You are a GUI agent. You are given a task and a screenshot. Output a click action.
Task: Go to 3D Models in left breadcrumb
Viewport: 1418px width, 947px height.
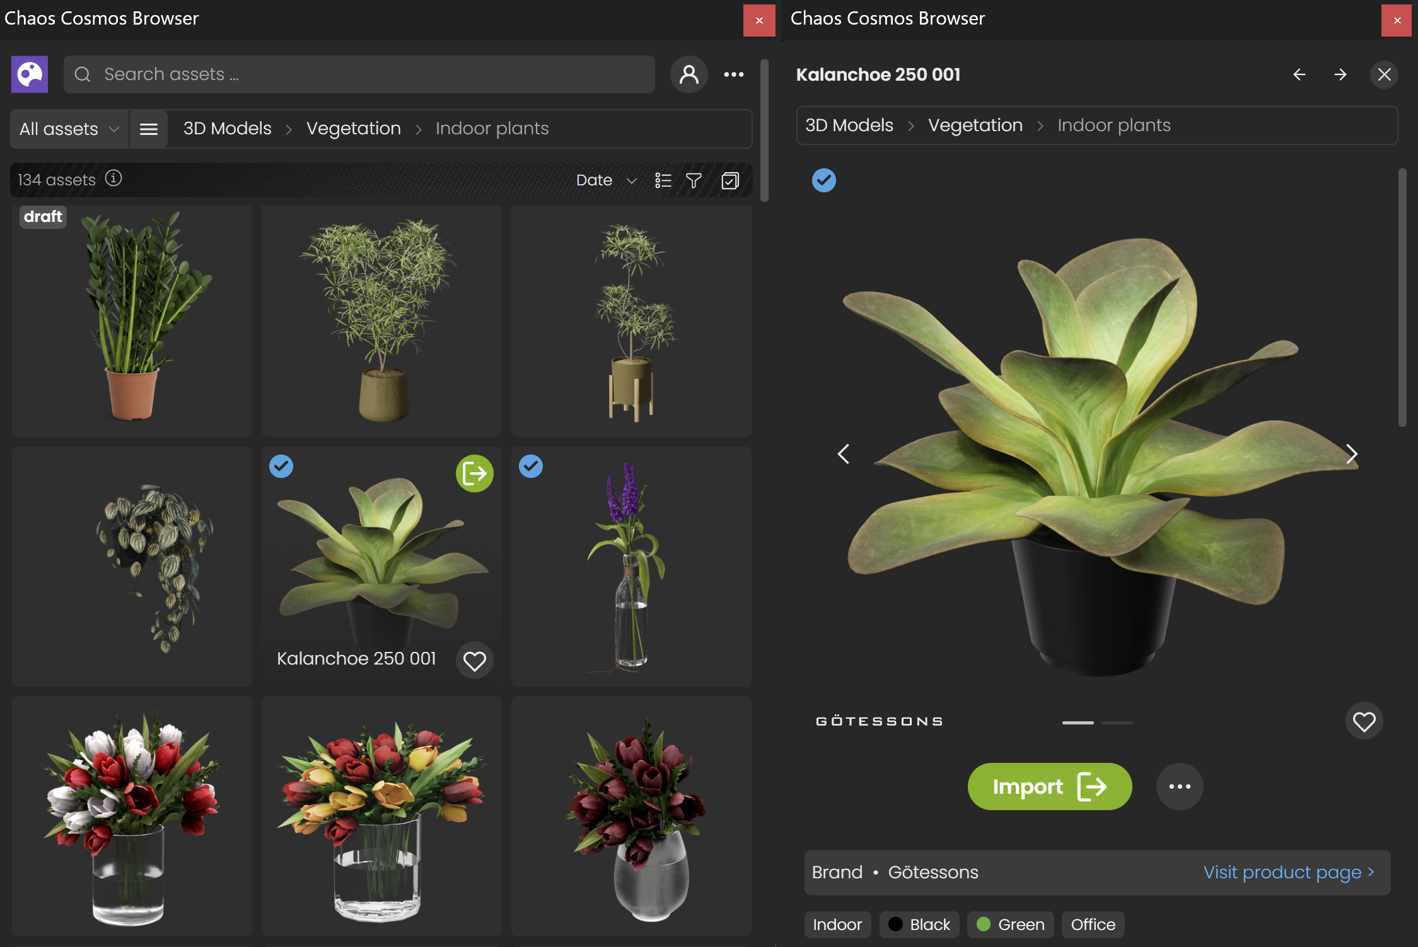point(228,129)
